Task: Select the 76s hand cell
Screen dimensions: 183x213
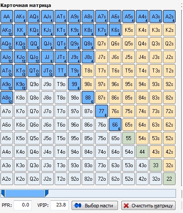Action: [x=115, y=111]
